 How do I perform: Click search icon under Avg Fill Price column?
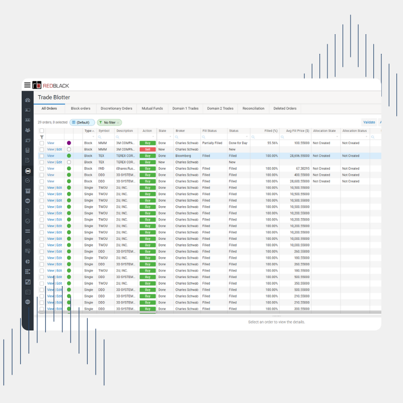click(282, 137)
